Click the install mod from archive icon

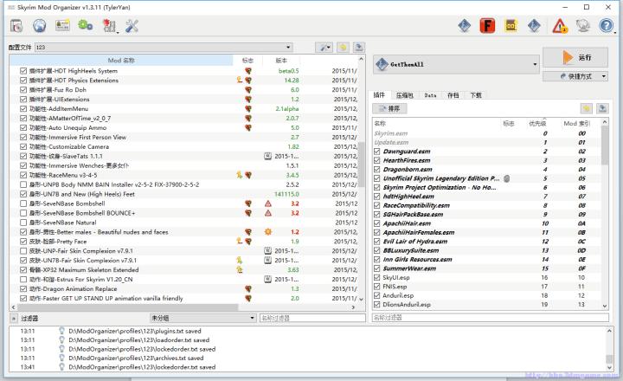point(16,25)
